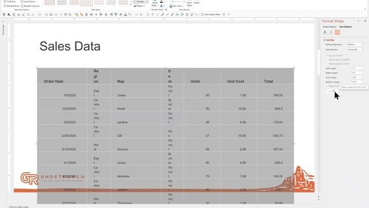This screenshot has height=208, width=369.
Task: Click the Left margin input field
Action: [357, 68]
